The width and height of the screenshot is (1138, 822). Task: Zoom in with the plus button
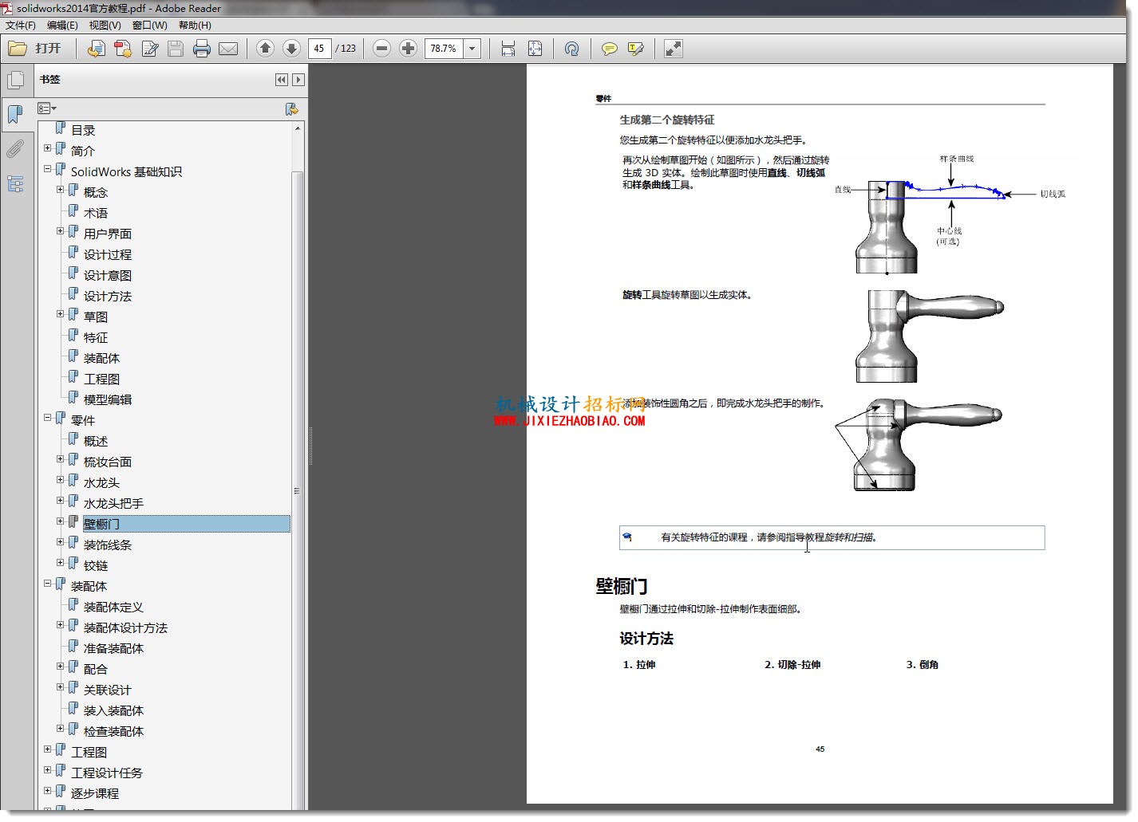(408, 49)
